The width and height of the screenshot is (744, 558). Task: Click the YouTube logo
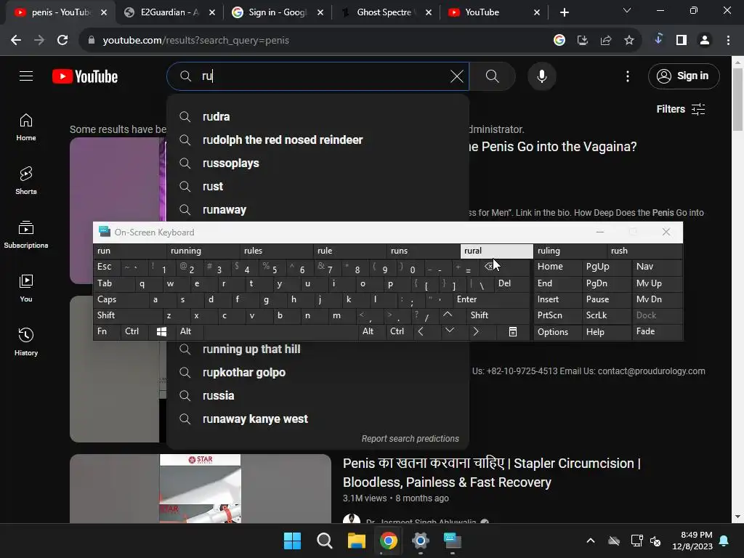85,76
